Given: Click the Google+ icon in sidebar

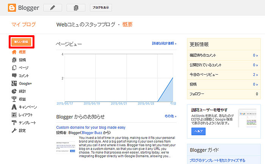Looking at the screenshot, I should point(14,83).
